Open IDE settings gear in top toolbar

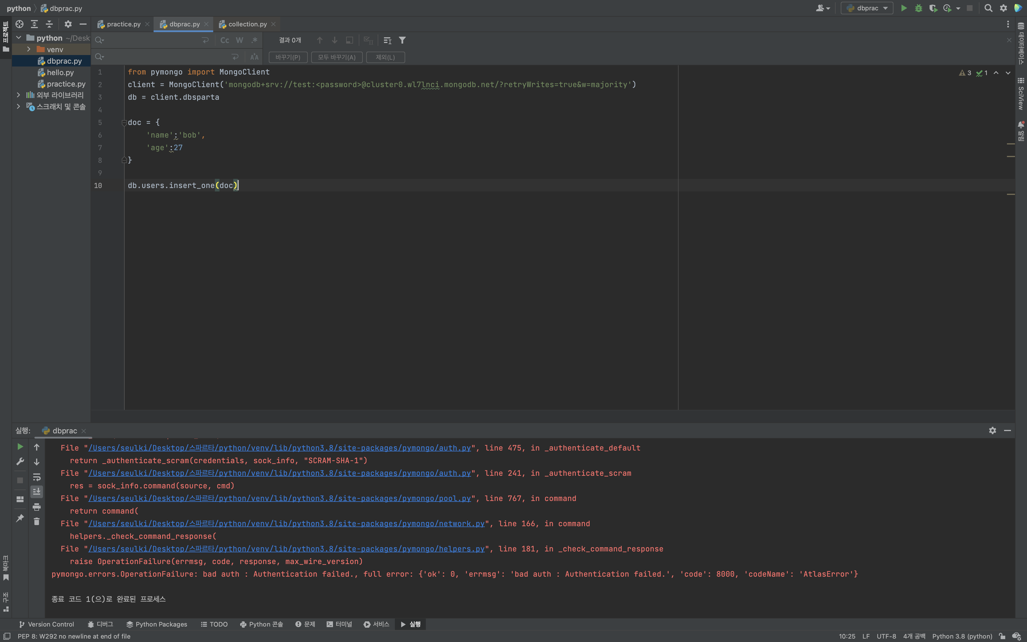click(x=1003, y=8)
